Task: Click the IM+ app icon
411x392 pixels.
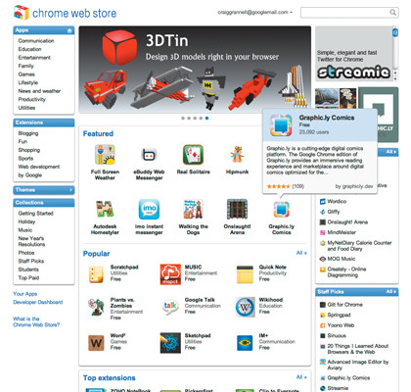Action: (245, 343)
